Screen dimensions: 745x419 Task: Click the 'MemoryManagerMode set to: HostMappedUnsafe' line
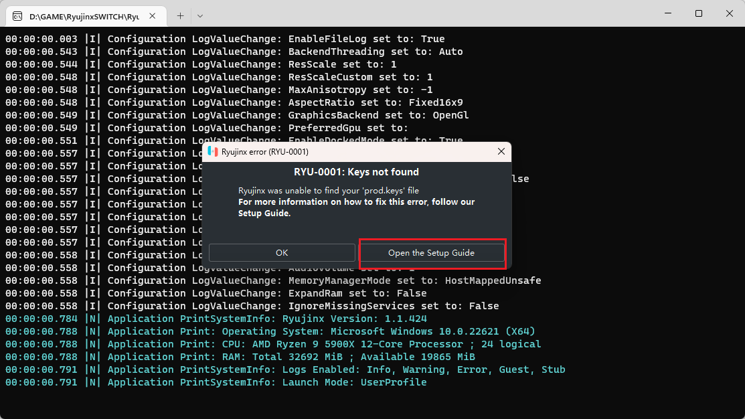pos(273,280)
